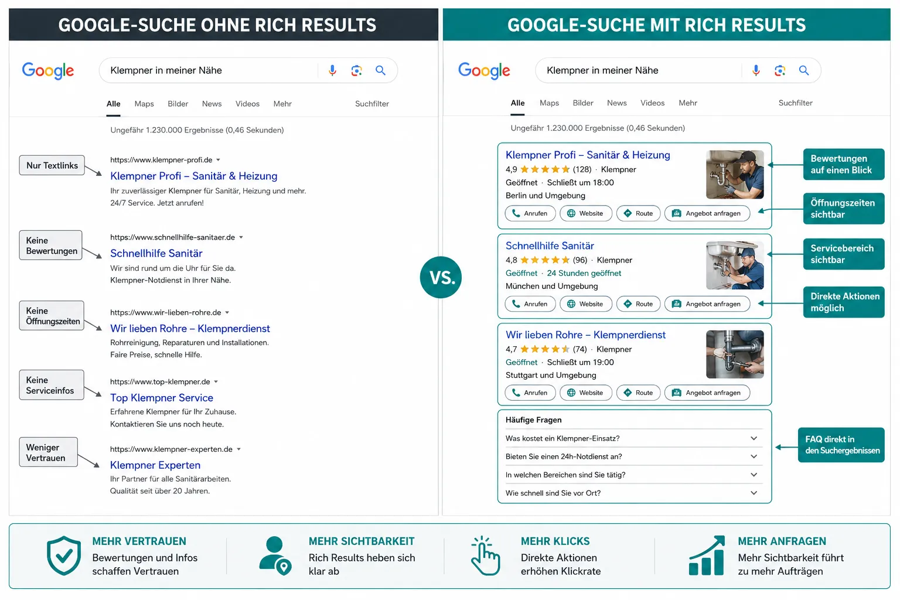Click Klempner Profi plumber photo thumbnail

pos(735,175)
